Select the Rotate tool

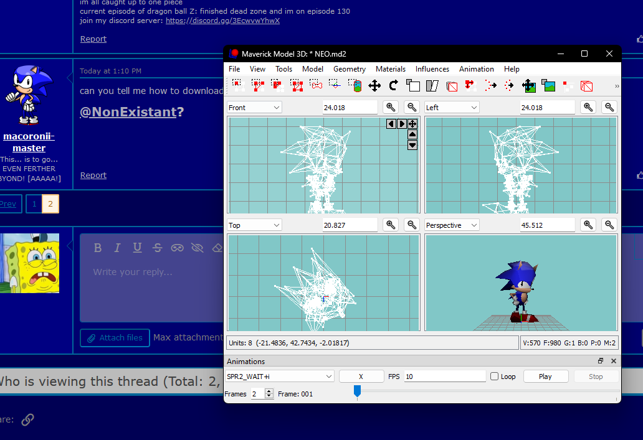pos(394,86)
